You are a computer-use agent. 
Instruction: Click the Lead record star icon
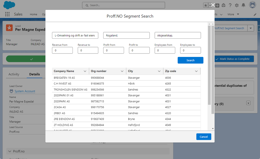(9, 28)
